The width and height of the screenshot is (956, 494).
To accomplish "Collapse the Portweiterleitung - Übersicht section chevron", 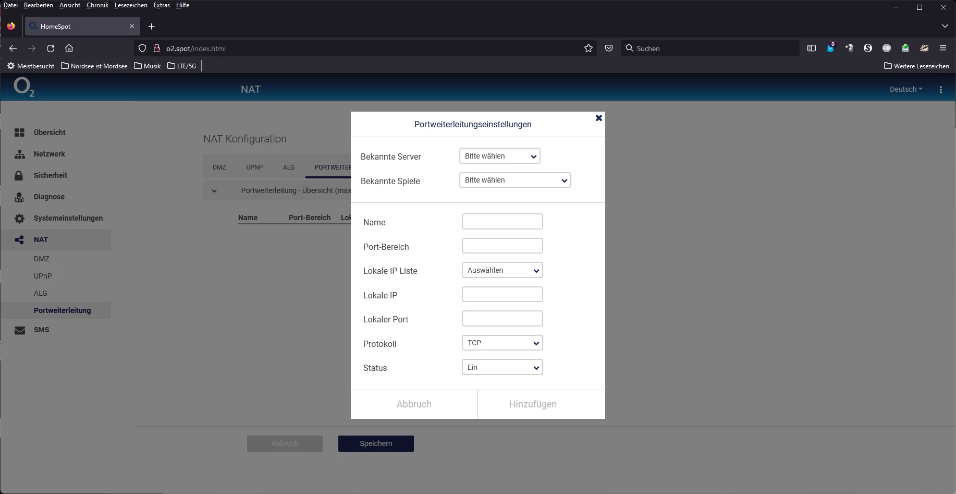I will [214, 191].
